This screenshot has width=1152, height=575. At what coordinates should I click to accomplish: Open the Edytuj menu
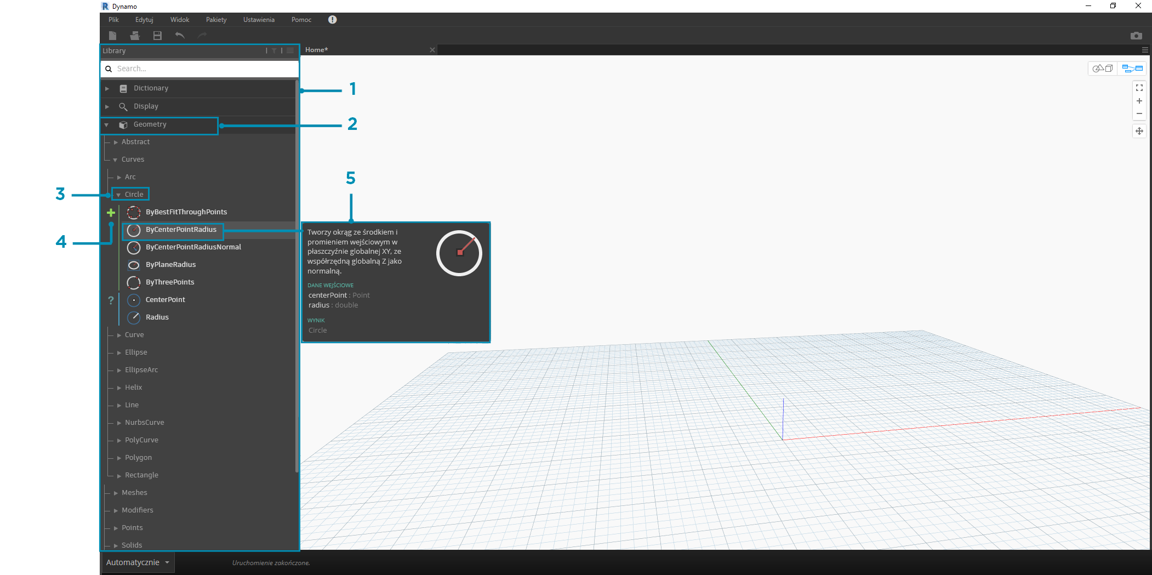(x=144, y=20)
